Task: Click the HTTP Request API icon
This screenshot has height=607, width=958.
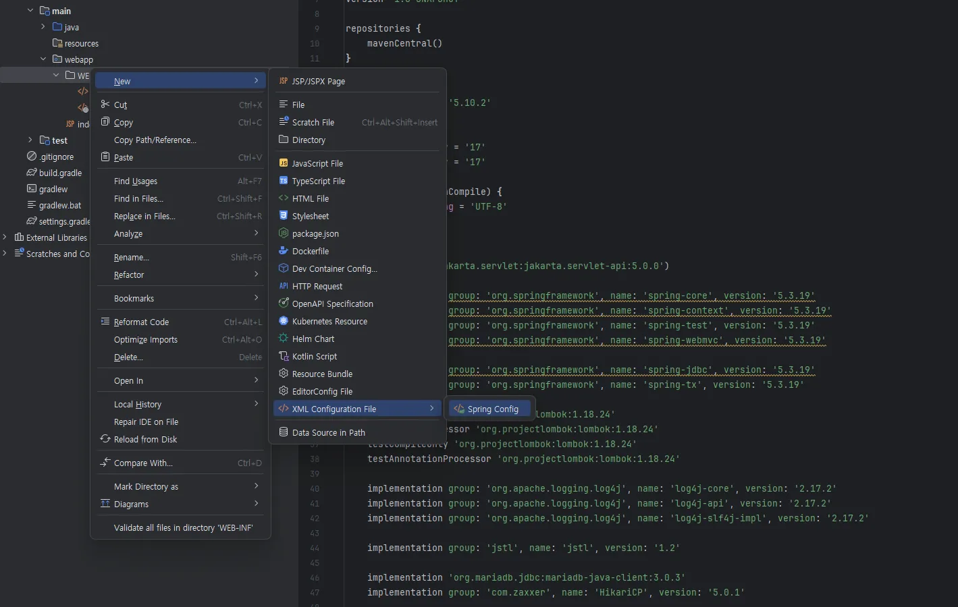Action: click(284, 286)
